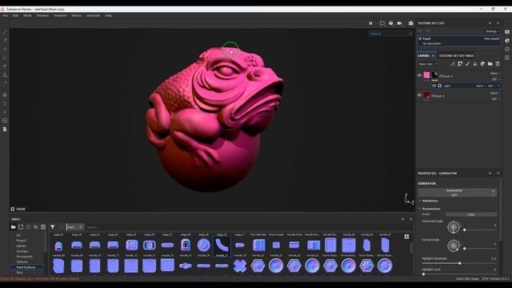Open Fill layer 3 blend mode dropdown
Screen dimensions: 512x288
coord(495,93)
